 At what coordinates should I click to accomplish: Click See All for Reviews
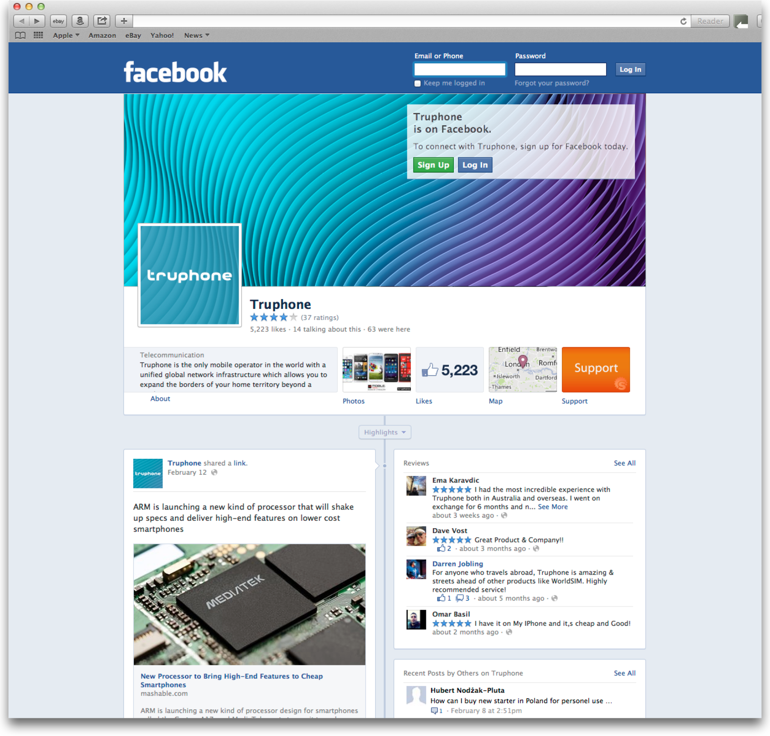[625, 463]
